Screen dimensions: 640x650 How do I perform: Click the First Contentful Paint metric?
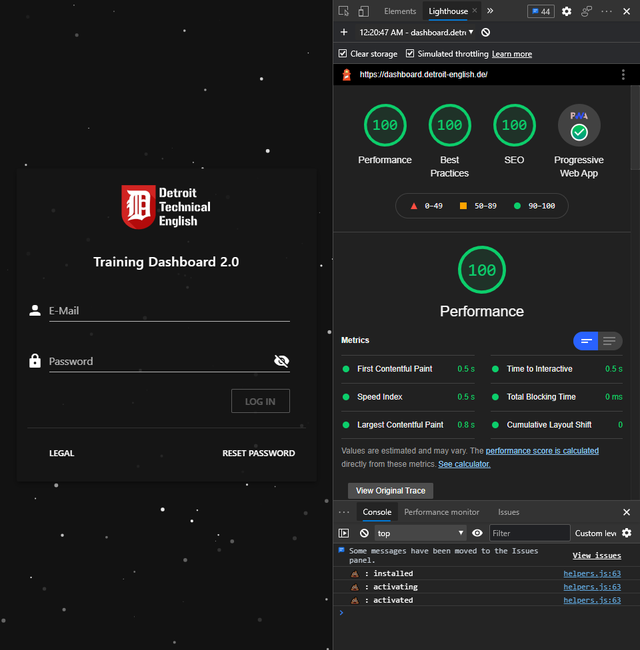tap(408, 369)
